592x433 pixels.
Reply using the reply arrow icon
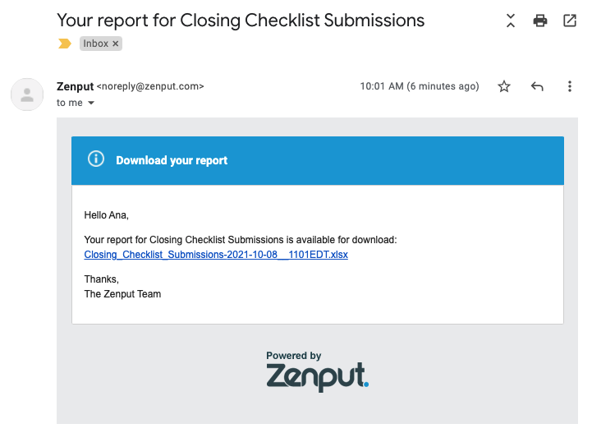537,86
